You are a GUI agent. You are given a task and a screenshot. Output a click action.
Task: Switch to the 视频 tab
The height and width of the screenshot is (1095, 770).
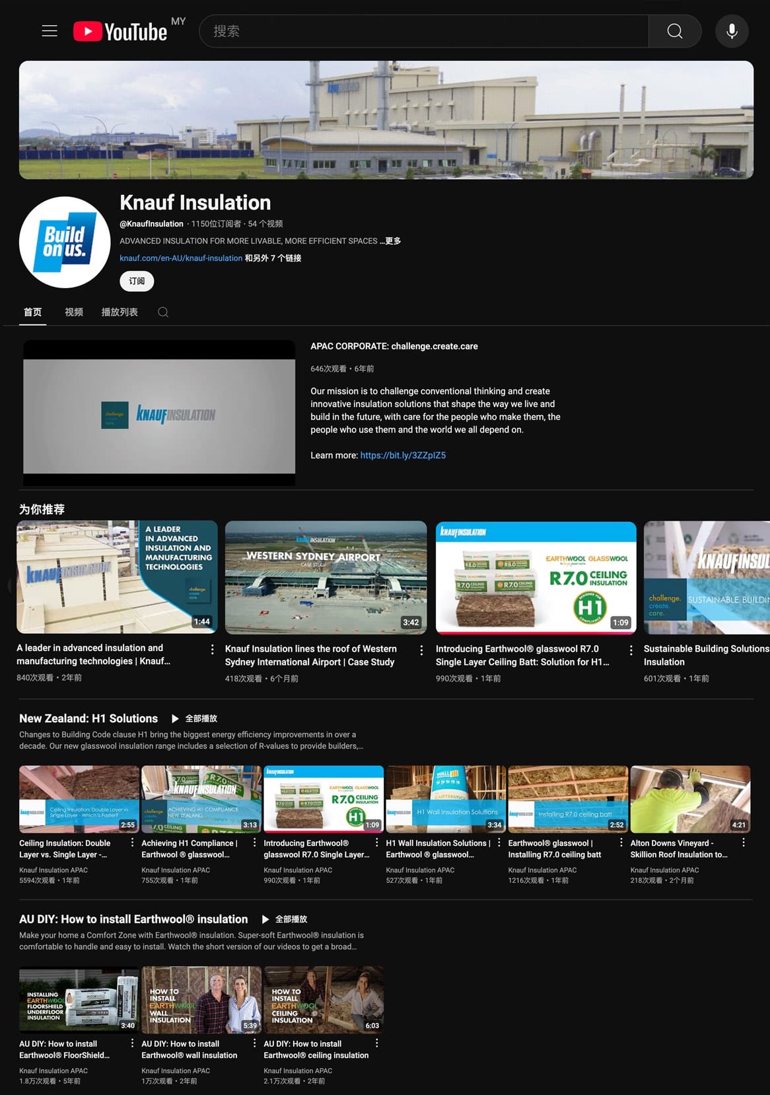74,313
